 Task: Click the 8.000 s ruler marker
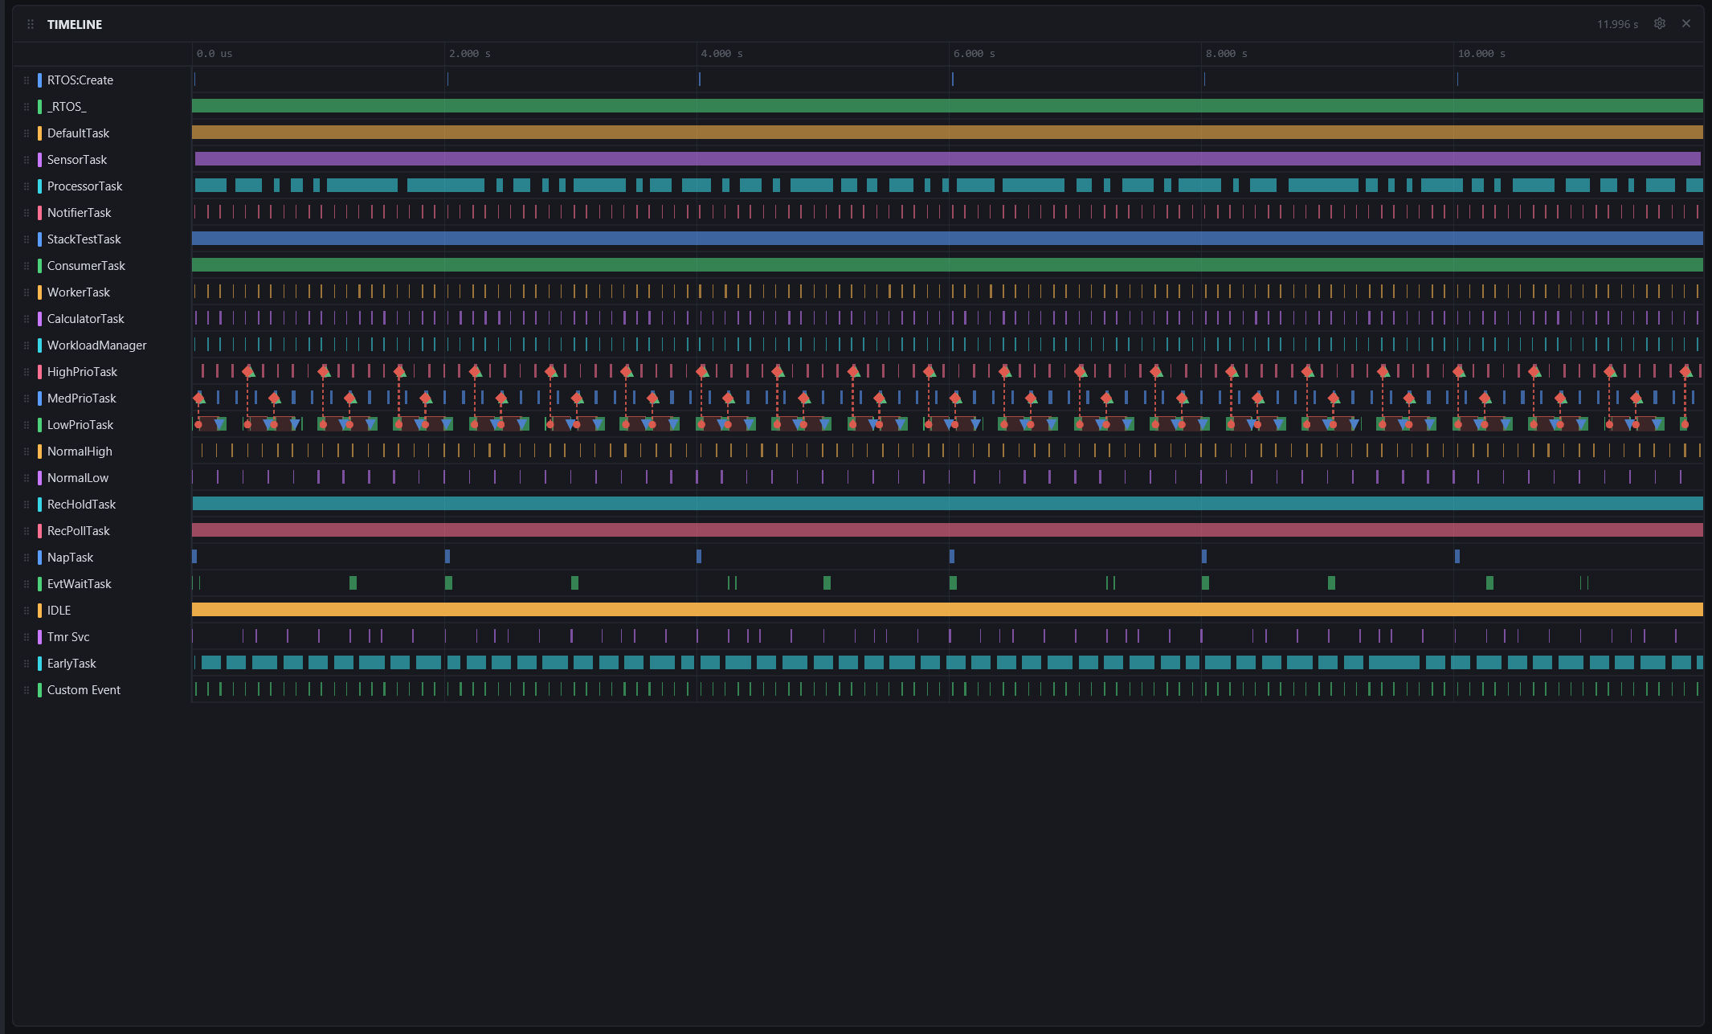pyautogui.click(x=1227, y=54)
